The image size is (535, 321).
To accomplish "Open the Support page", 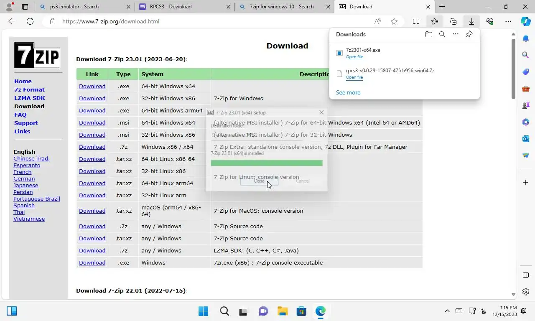I will coord(26,123).
